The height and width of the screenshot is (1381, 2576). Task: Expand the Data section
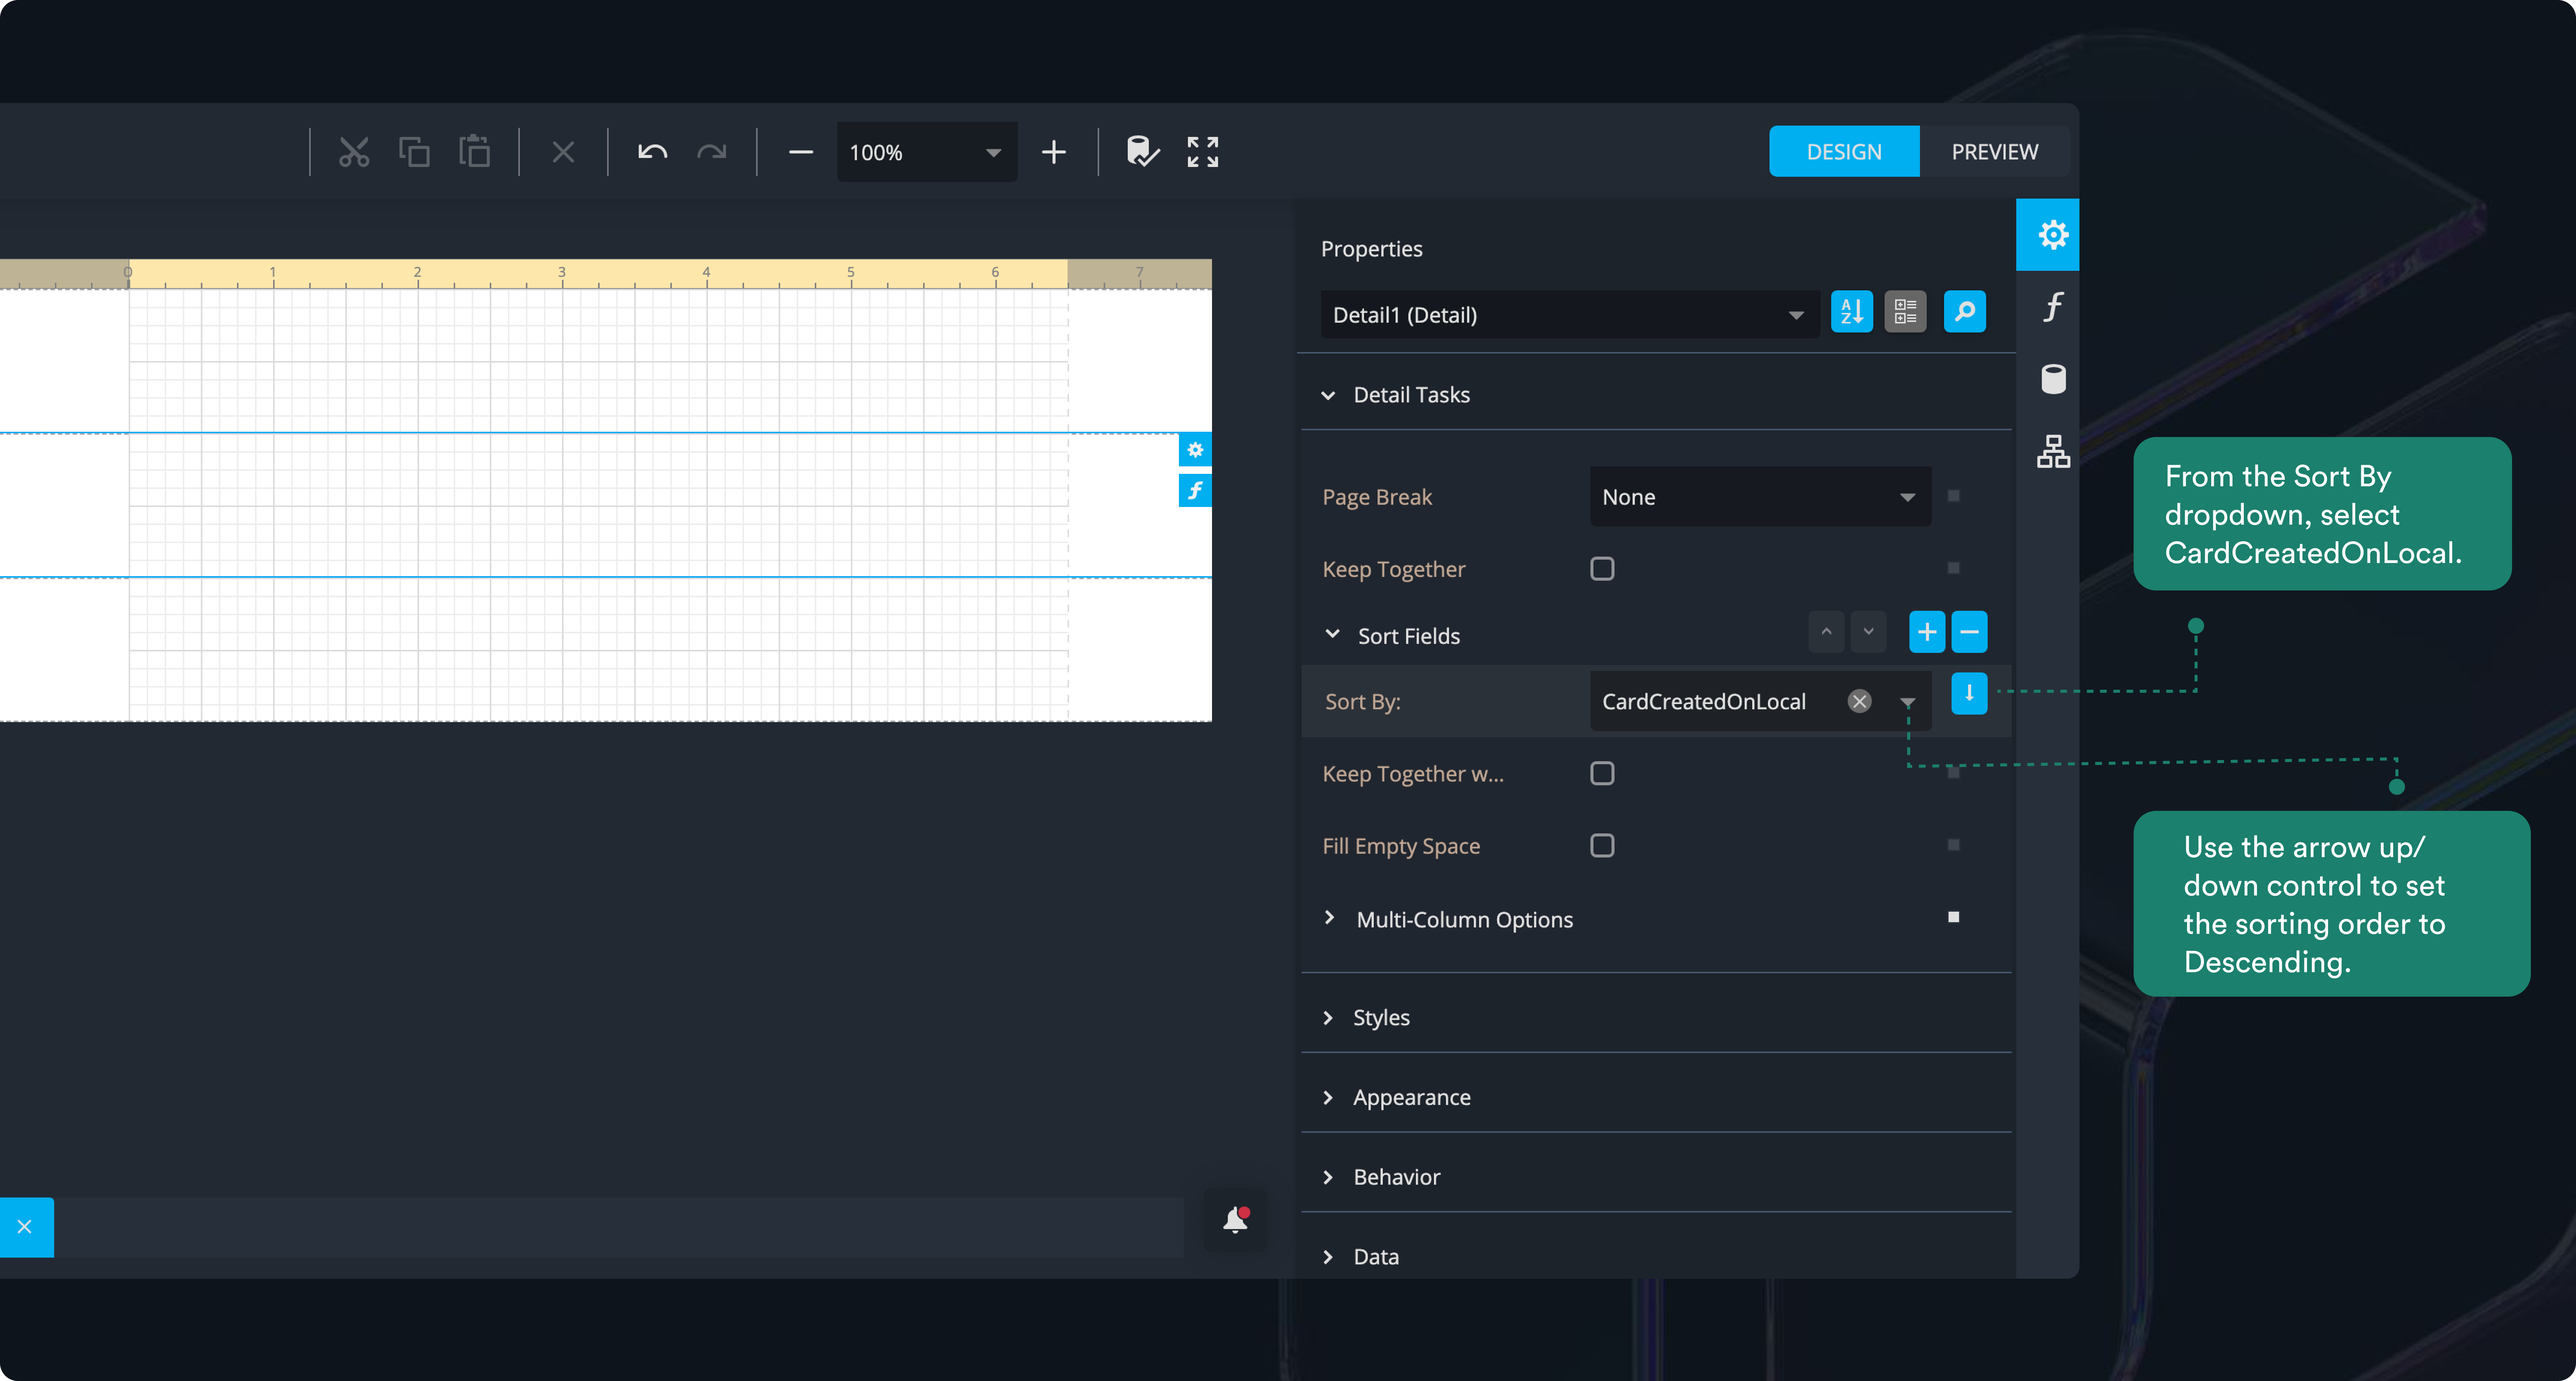coord(1328,1257)
